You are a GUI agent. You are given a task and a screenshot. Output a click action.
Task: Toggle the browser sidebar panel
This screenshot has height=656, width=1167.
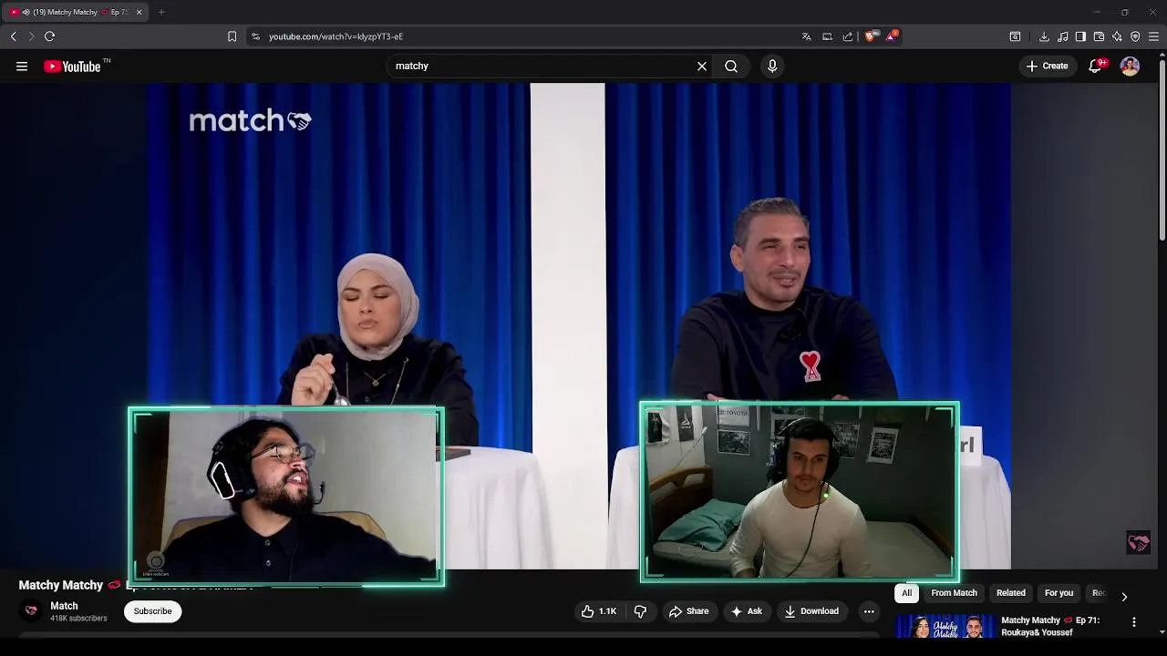click(1080, 36)
